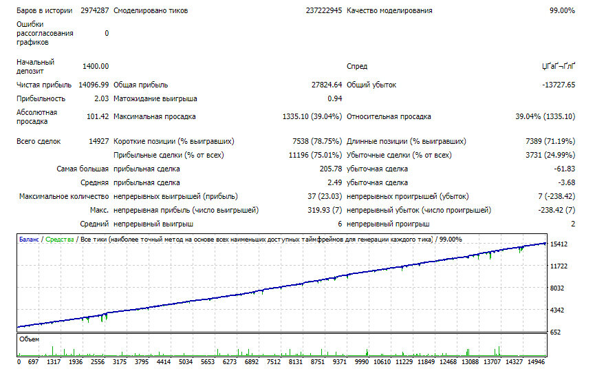
Task: Click the 'Объем' volume panel label
Action: pyautogui.click(x=29, y=339)
